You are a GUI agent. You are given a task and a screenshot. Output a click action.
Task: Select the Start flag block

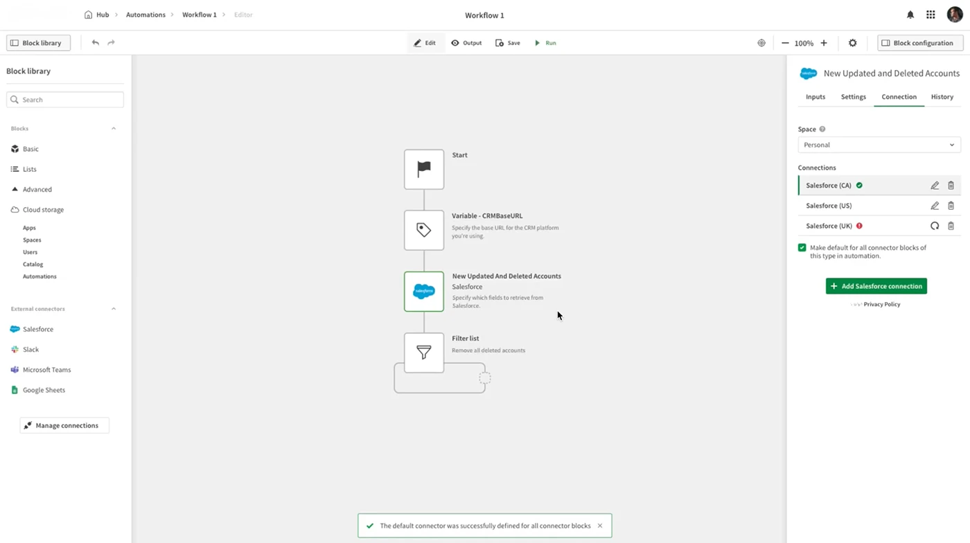pyautogui.click(x=424, y=169)
